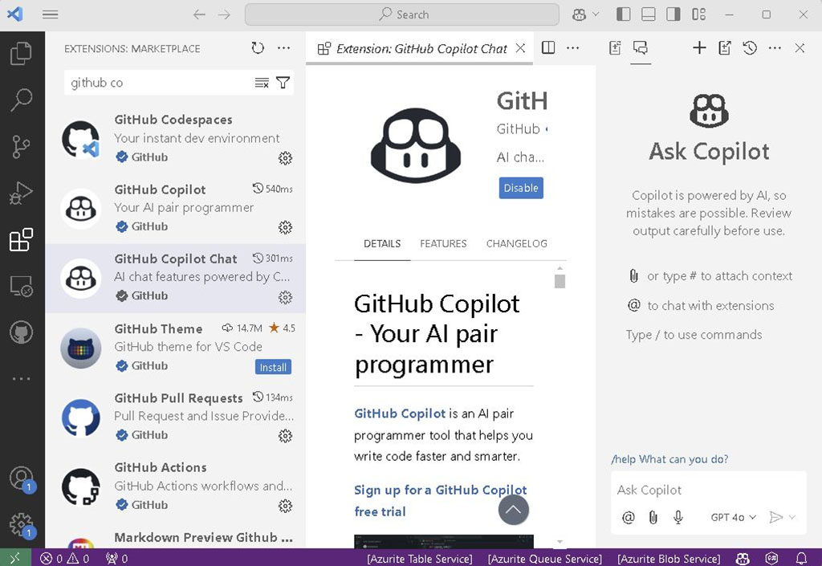
Task: Show additional views ellipsis in activity bar
Action: pyautogui.click(x=21, y=378)
